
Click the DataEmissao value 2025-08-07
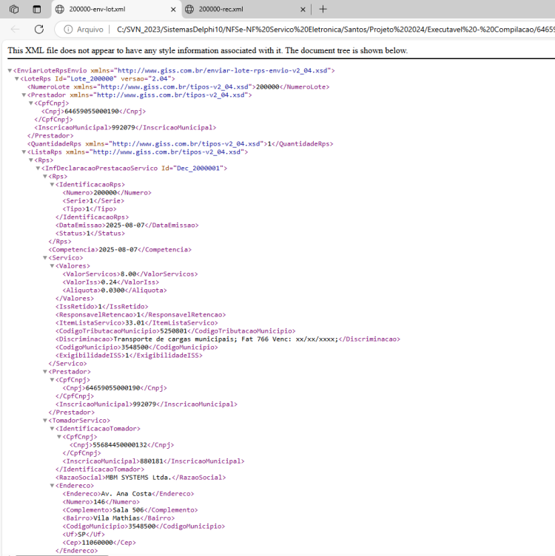tap(125, 226)
